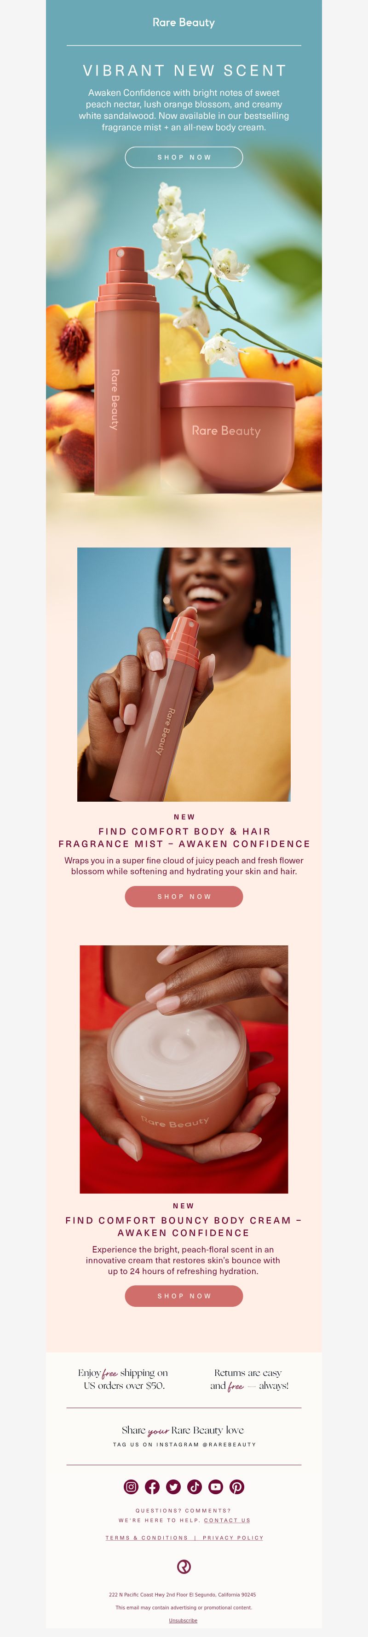Viewport: 368px width, 1637px height.
Task: Click the Rare Beauty R logo emblem in footer
Action: 184,1567
